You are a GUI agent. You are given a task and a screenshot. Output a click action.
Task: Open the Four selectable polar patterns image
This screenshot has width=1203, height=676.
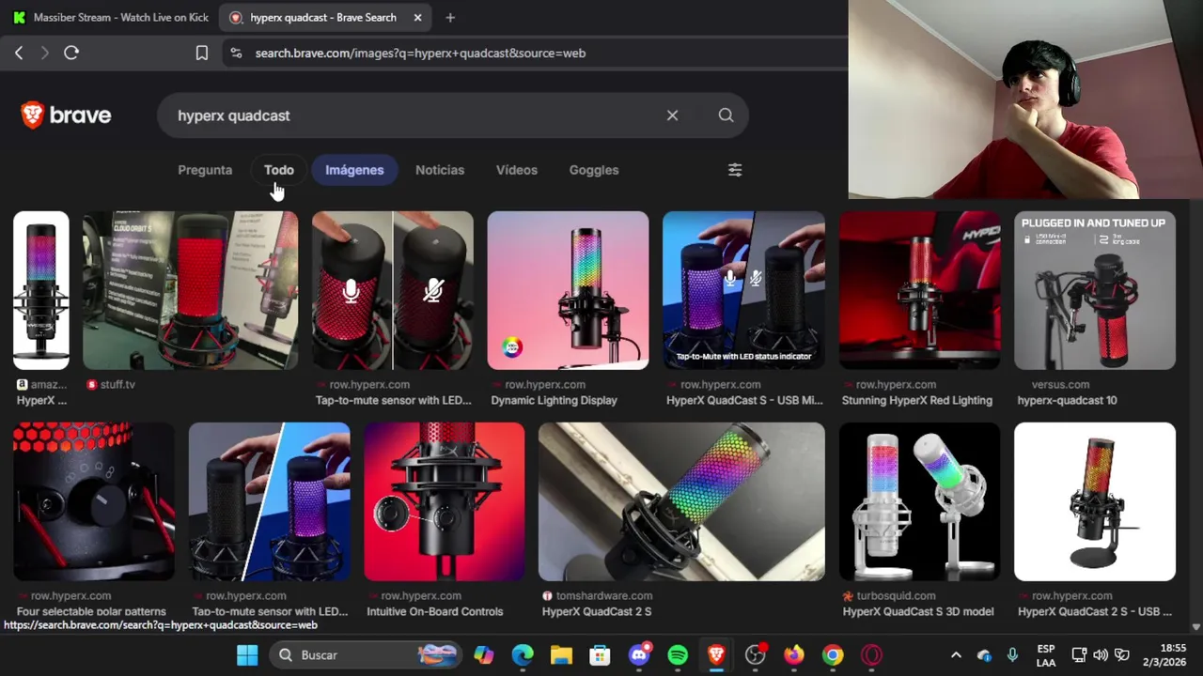coord(94,501)
